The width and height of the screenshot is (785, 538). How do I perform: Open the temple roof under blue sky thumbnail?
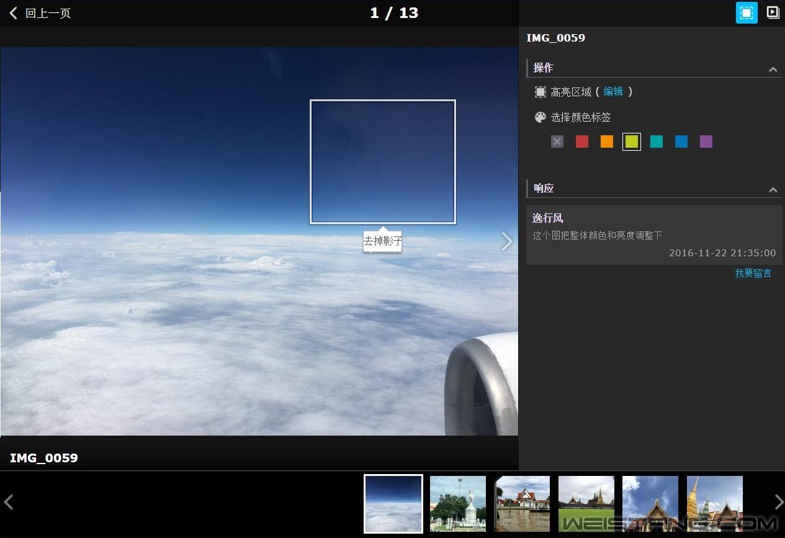click(650, 504)
